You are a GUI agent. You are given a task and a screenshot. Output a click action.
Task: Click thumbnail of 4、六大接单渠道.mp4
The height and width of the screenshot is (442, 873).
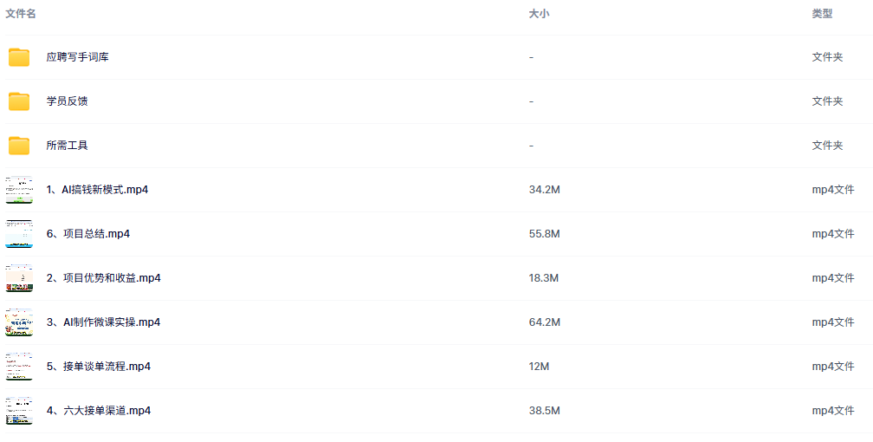click(x=19, y=411)
